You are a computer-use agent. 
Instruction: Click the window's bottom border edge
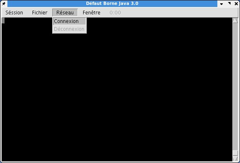[x=120, y=162]
